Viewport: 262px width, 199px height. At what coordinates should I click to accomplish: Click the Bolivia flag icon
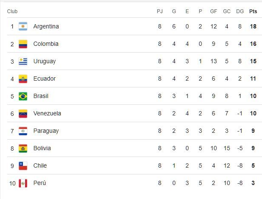[23, 149]
